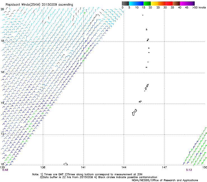
Task: Click the '40' legend scale number
Action: pyautogui.click(x=180, y=8)
